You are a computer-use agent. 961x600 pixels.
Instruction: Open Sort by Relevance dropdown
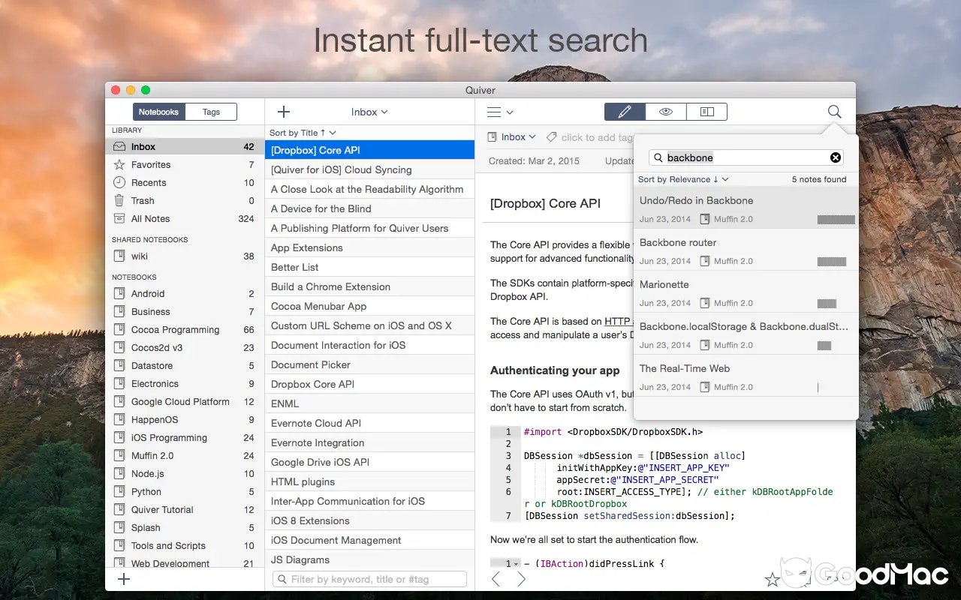pos(683,179)
